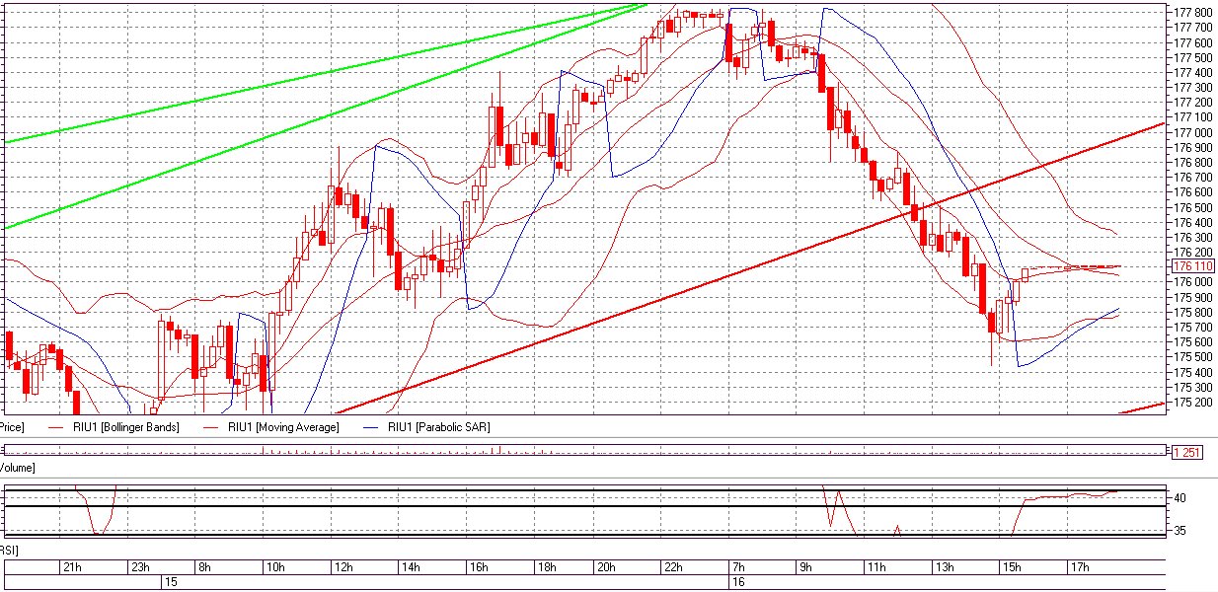The height and width of the screenshot is (592, 1218).
Task: Click the 11h time axis label
Action: 875,567
